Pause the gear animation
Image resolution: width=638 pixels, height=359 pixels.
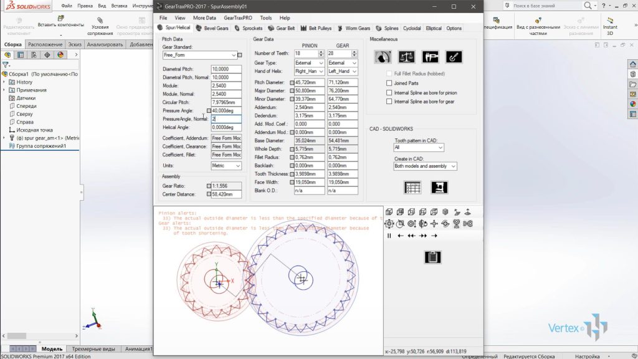pos(389,236)
